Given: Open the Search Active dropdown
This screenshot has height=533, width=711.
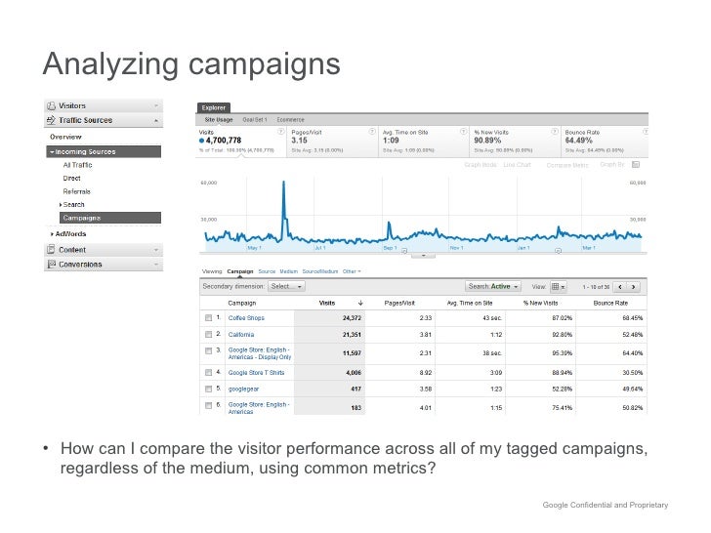Looking at the screenshot, I should [493, 286].
